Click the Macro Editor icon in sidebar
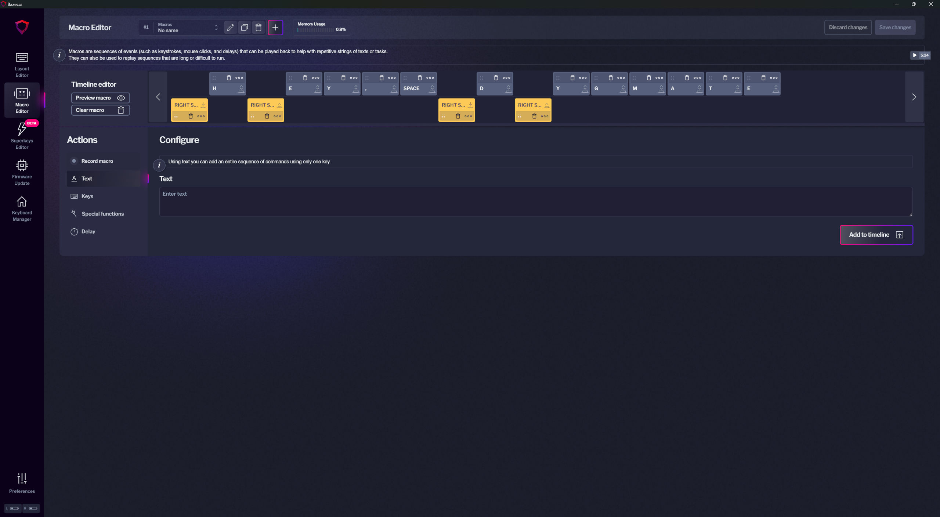The height and width of the screenshot is (517, 940). [22, 100]
